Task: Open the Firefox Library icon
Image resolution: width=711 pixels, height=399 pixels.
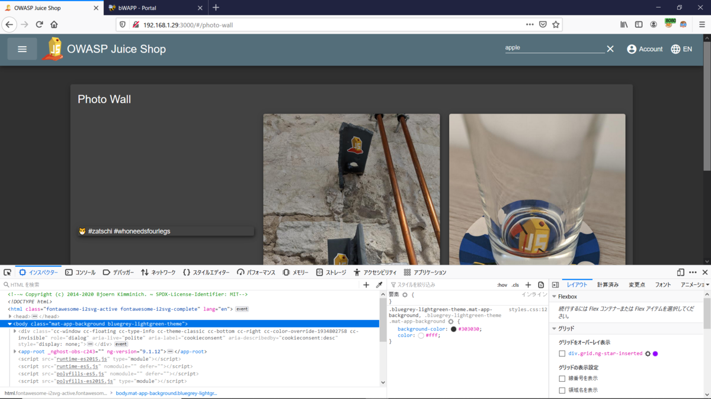Action: point(624,25)
